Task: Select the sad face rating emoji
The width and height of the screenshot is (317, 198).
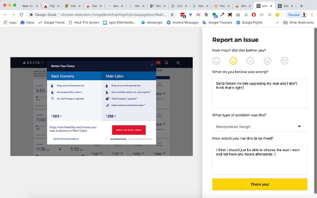Action: point(233,61)
